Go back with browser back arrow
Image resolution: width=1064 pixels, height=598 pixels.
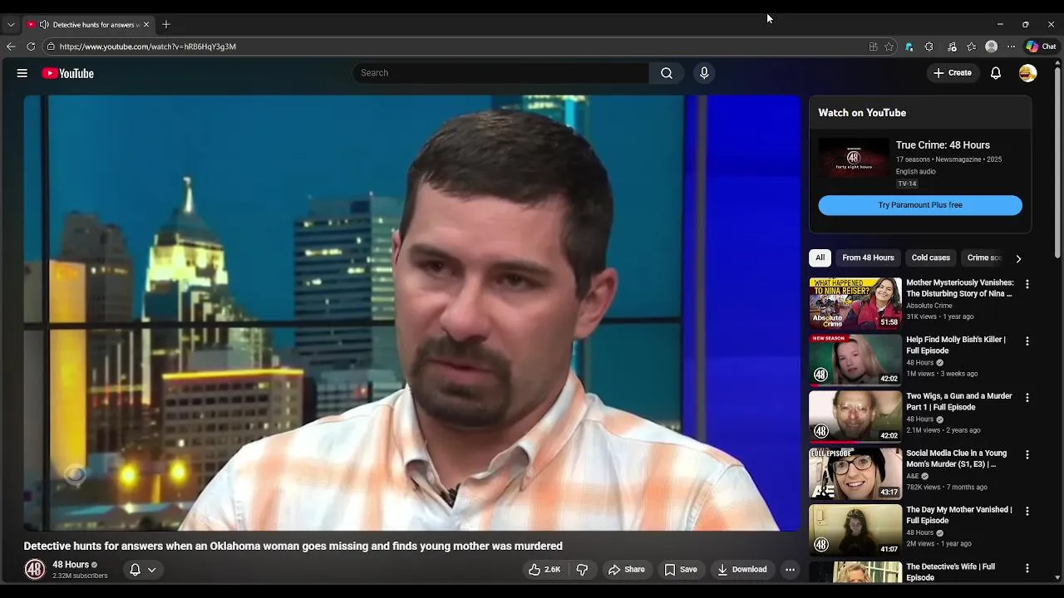(11, 47)
